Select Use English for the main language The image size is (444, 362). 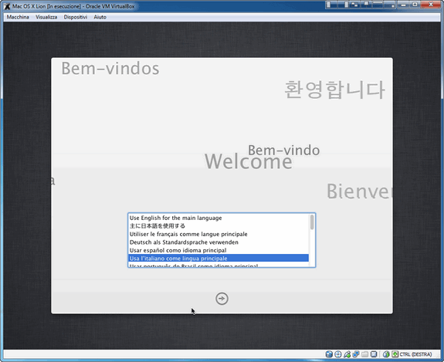(x=219, y=218)
